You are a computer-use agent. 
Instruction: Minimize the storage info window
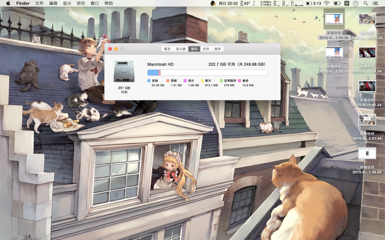pos(116,49)
